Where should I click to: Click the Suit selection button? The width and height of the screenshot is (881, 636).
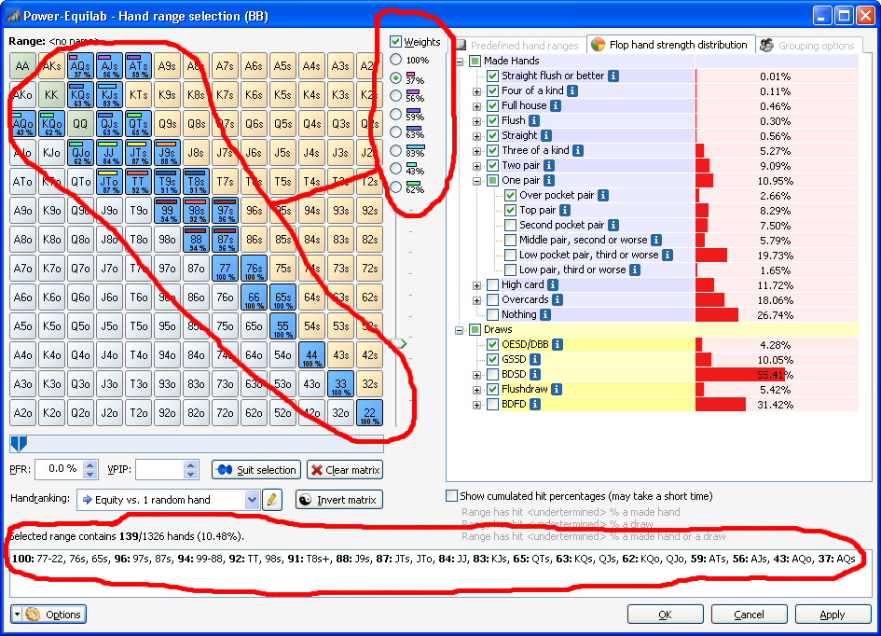tap(256, 470)
